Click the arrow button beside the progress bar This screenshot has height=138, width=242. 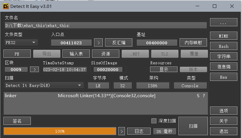pyautogui.click(x=122, y=131)
